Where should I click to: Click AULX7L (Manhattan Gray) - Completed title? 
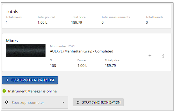(x=81, y=51)
